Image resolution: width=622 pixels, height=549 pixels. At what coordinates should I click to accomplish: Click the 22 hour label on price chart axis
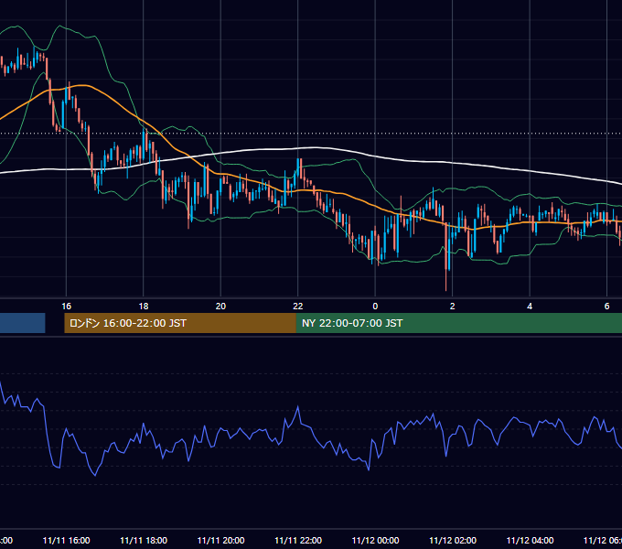point(298,307)
